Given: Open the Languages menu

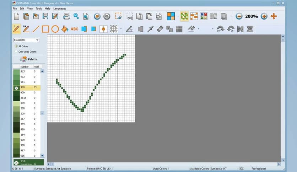Looking at the screenshot, I should [x=60, y=9].
